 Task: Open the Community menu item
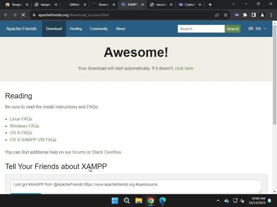[x=99, y=29]
